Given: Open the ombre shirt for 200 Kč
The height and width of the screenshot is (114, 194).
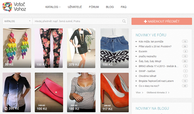Looking at the screenshot, I should point(17,92).
